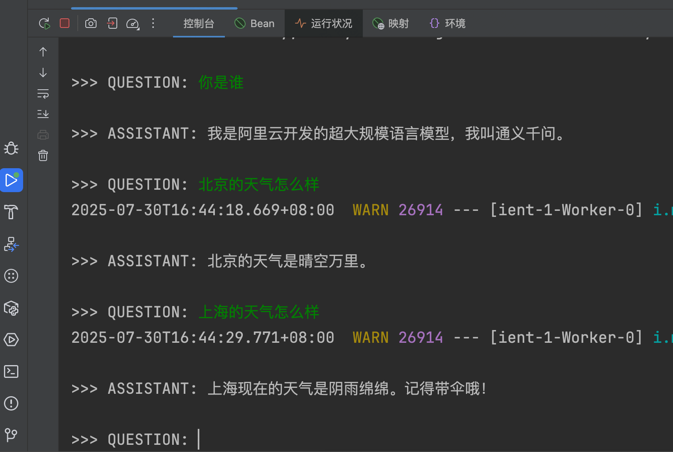Open the Build hammer tool window
The image size is (673, 452).
coord(11,212)
